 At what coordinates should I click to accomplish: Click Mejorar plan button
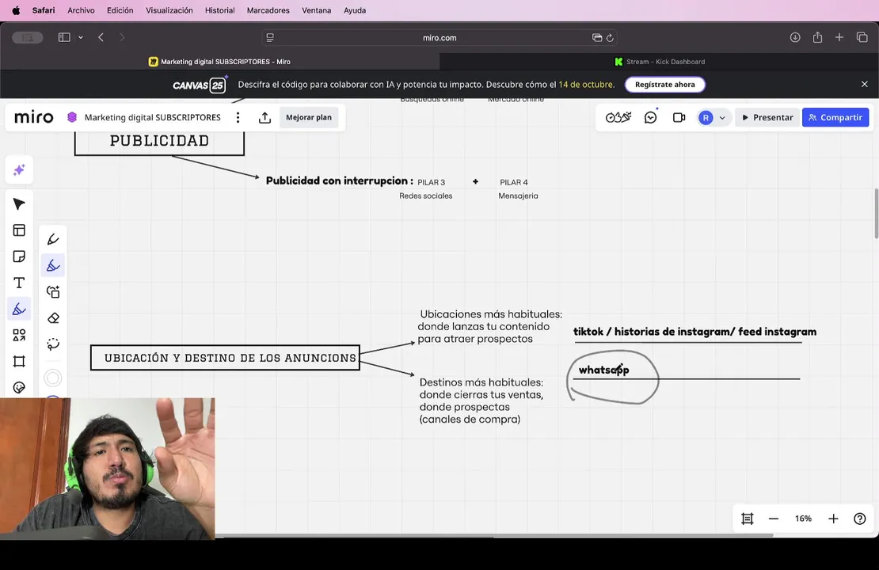point(308,117)
